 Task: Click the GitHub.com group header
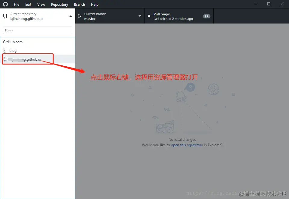click(x=13, y=42)
